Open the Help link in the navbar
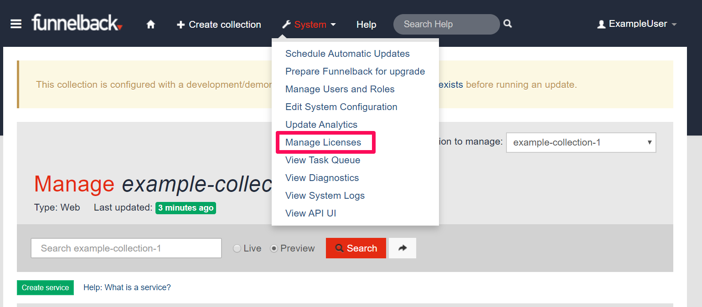Screen dimensions: 702x307 366,25
